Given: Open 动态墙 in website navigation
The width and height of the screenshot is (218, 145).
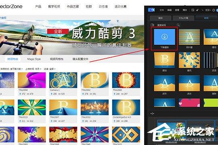Looking at the screenshot, I should pos(103,6).
